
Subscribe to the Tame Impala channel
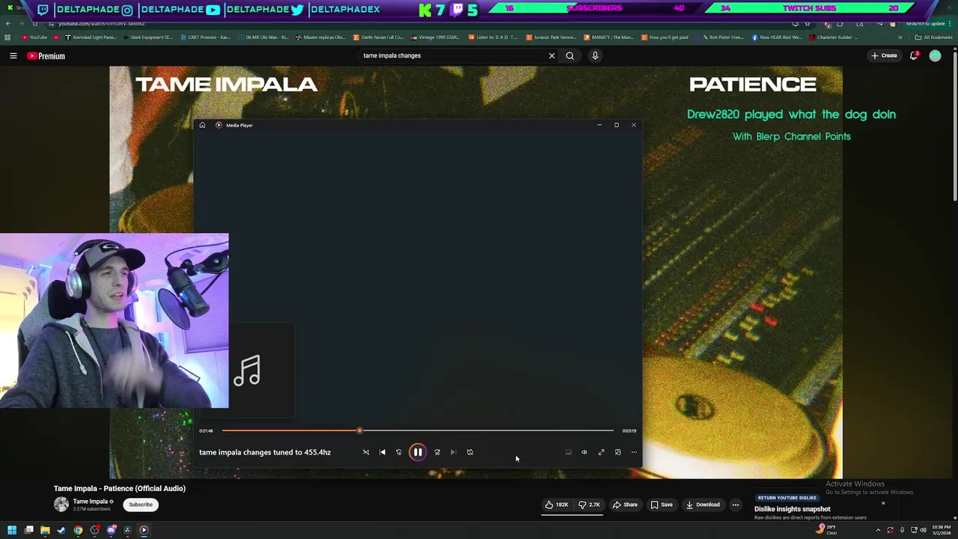pos(141,505)
